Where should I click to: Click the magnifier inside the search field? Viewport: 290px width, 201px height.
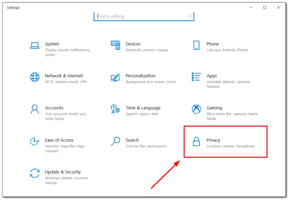[190, 16]
